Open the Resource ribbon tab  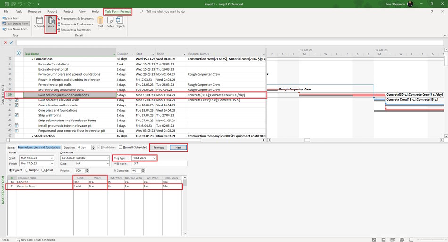point(34,12)
